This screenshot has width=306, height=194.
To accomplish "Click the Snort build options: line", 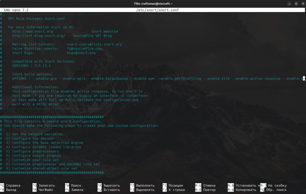I will 32,74.
